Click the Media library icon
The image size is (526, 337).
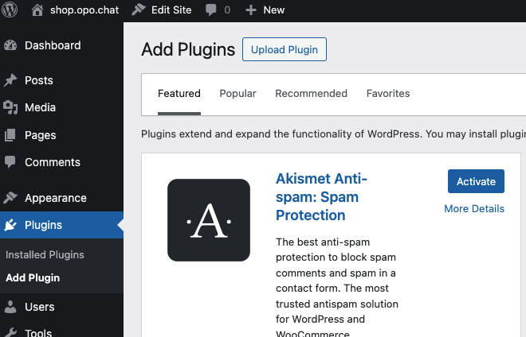click(x=10, y=107)
